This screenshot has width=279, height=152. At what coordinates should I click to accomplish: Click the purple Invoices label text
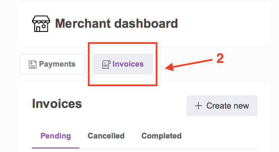point(128,64)
